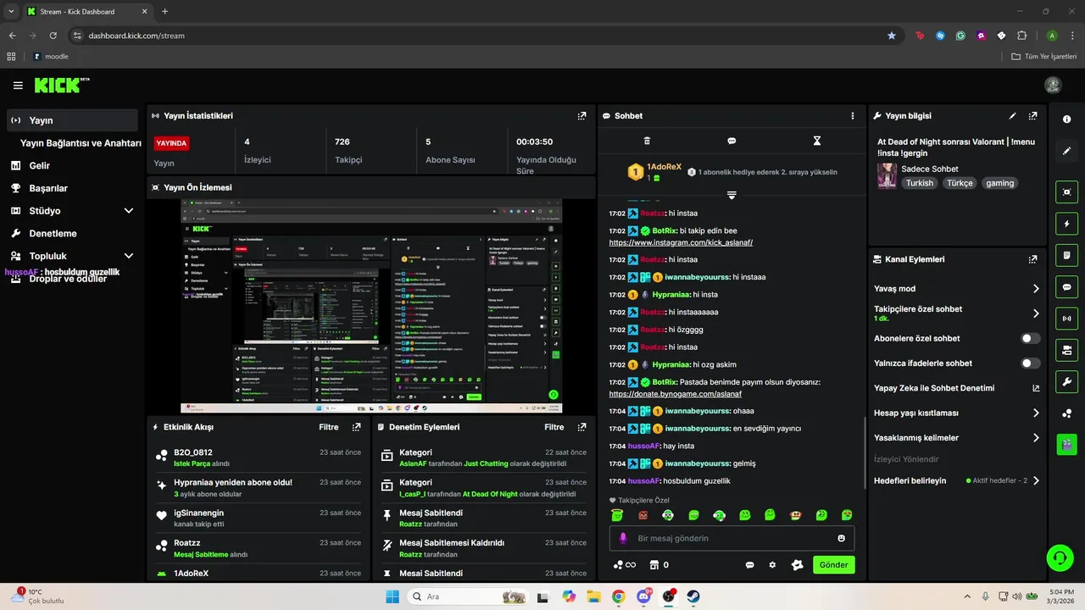Screen dimensions: 1085x610
Task: Pop out the Denetim Eylemleri panel
Action: (581, 427)
